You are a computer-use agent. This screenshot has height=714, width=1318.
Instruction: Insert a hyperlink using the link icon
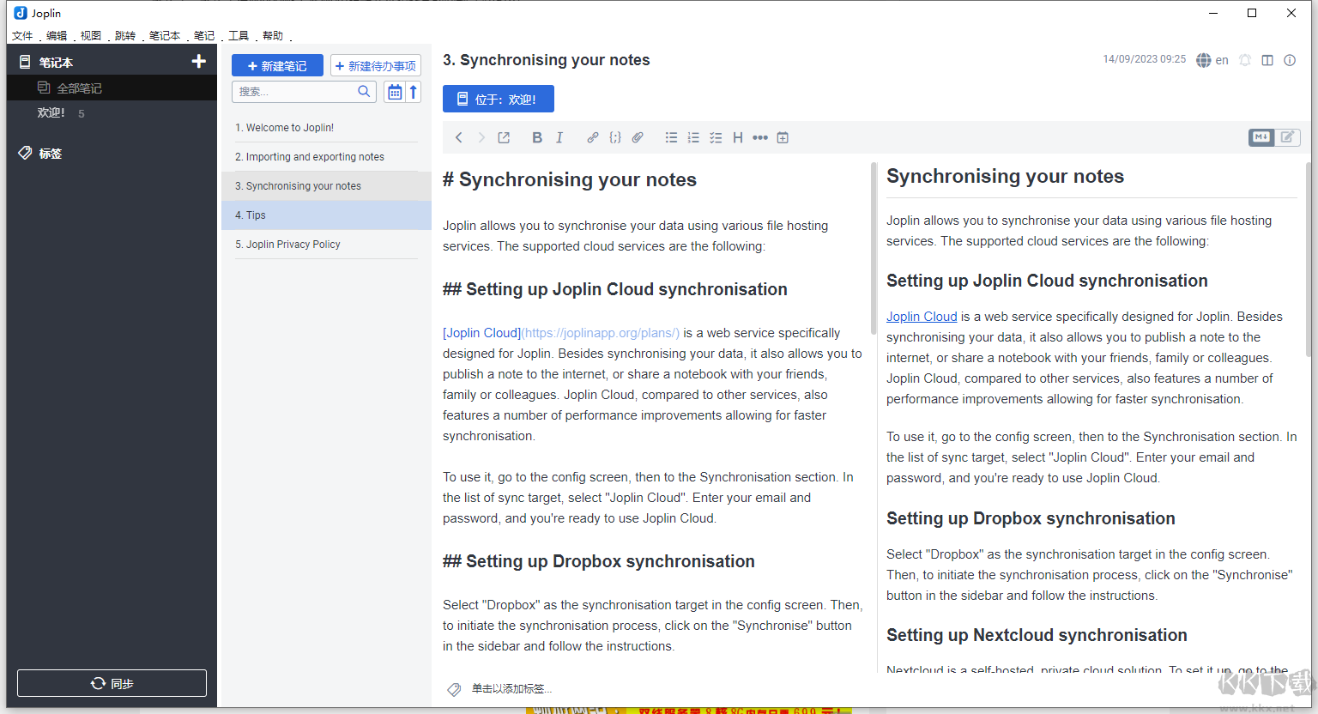click(x=592, y=137)
